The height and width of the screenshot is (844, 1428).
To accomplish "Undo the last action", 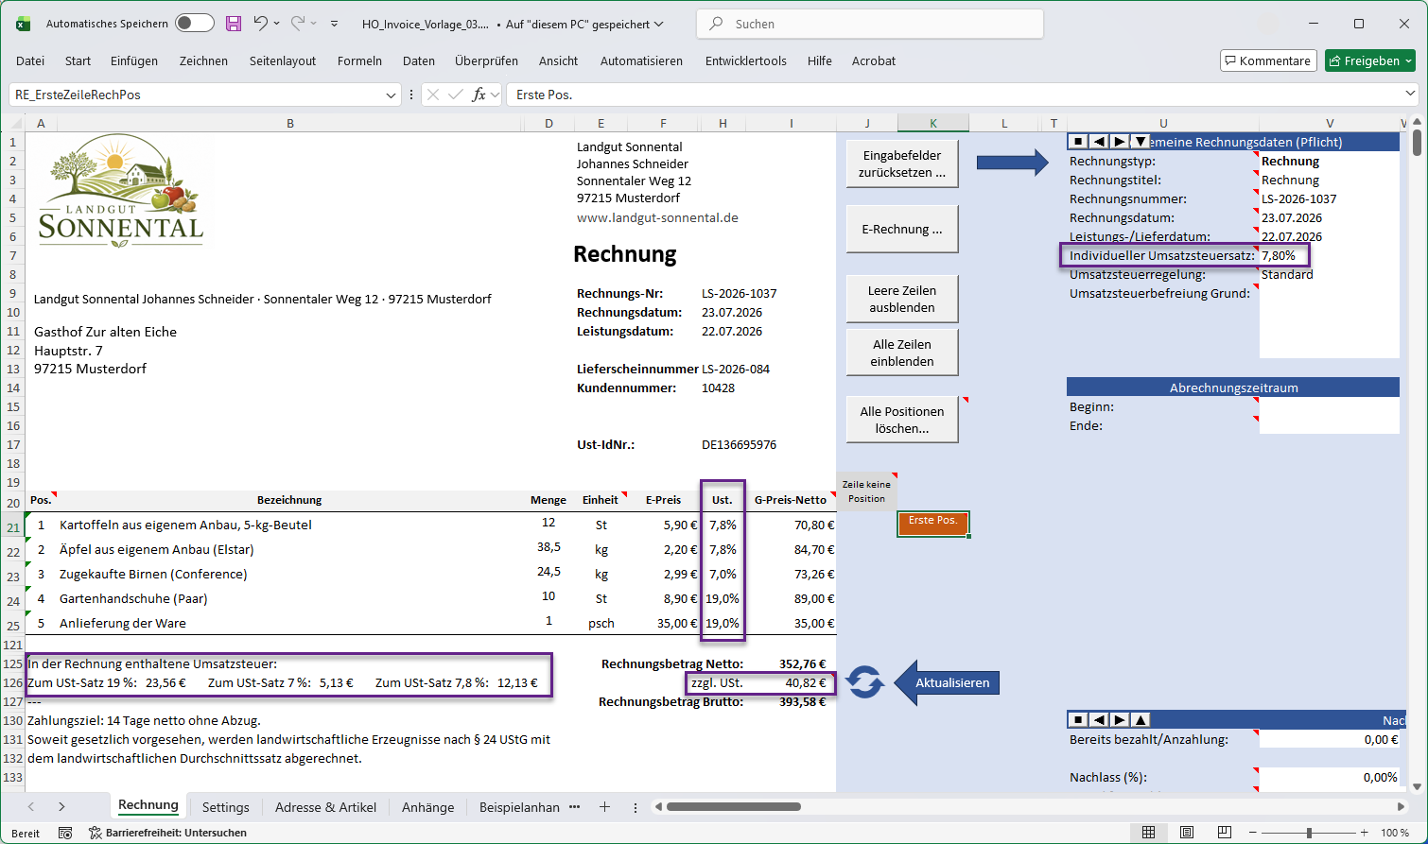I will [x=261, y=24].
